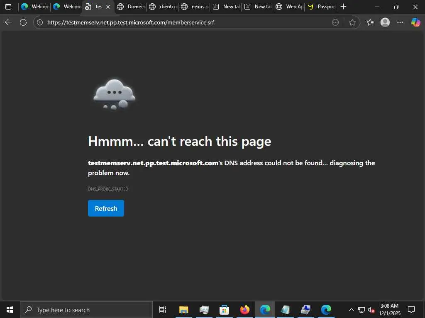425x318 pixels.
Task: Switch to the Web Ap tab
Action: pyautogui.click(x=289, y=7)
